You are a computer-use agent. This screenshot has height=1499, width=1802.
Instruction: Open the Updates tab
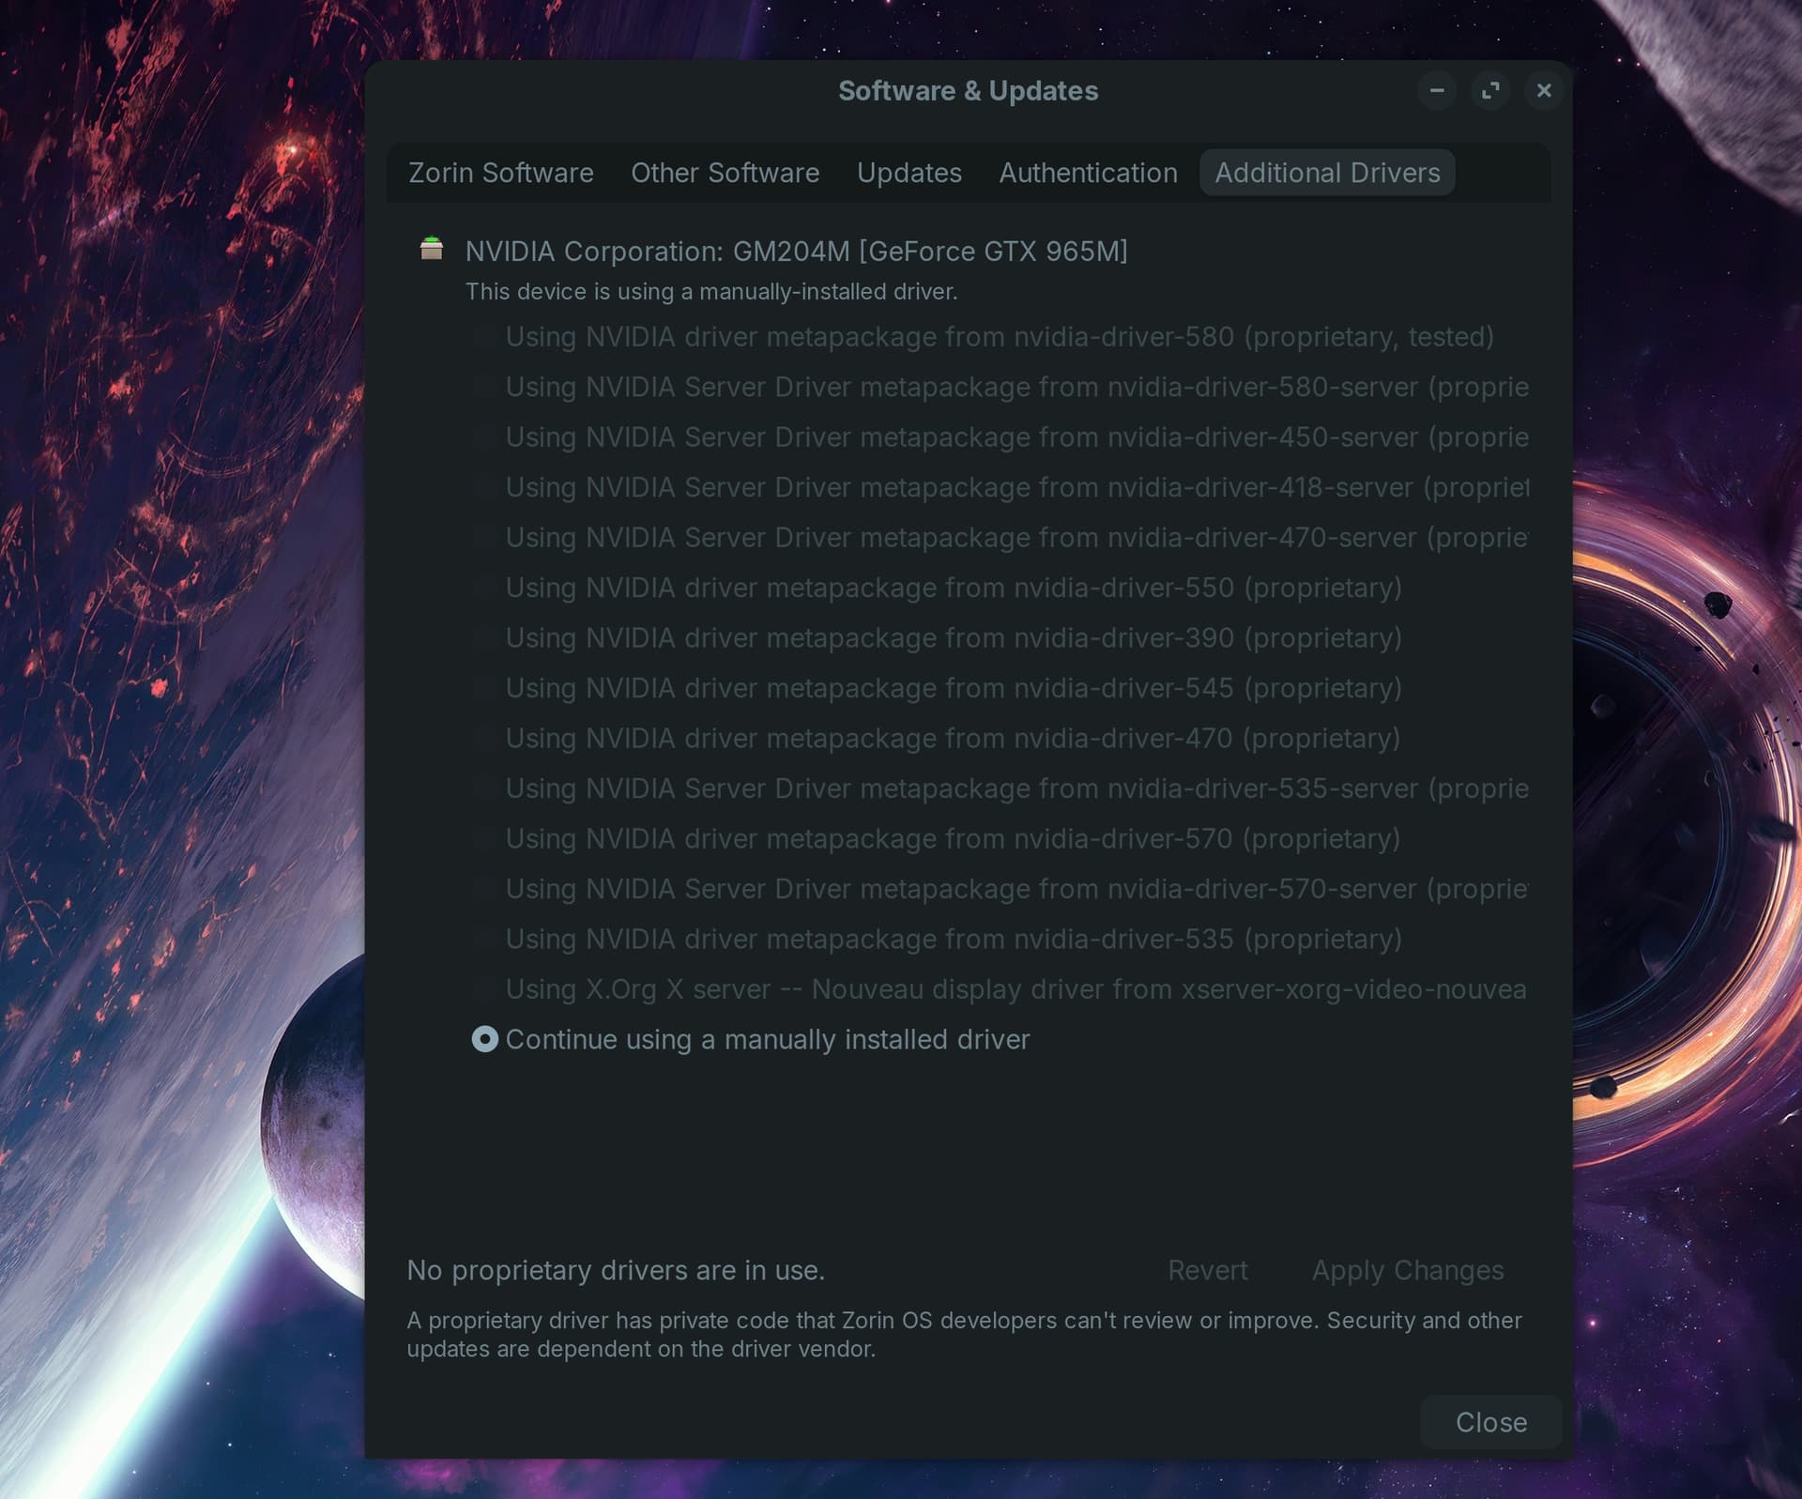(x=909, y=173)
